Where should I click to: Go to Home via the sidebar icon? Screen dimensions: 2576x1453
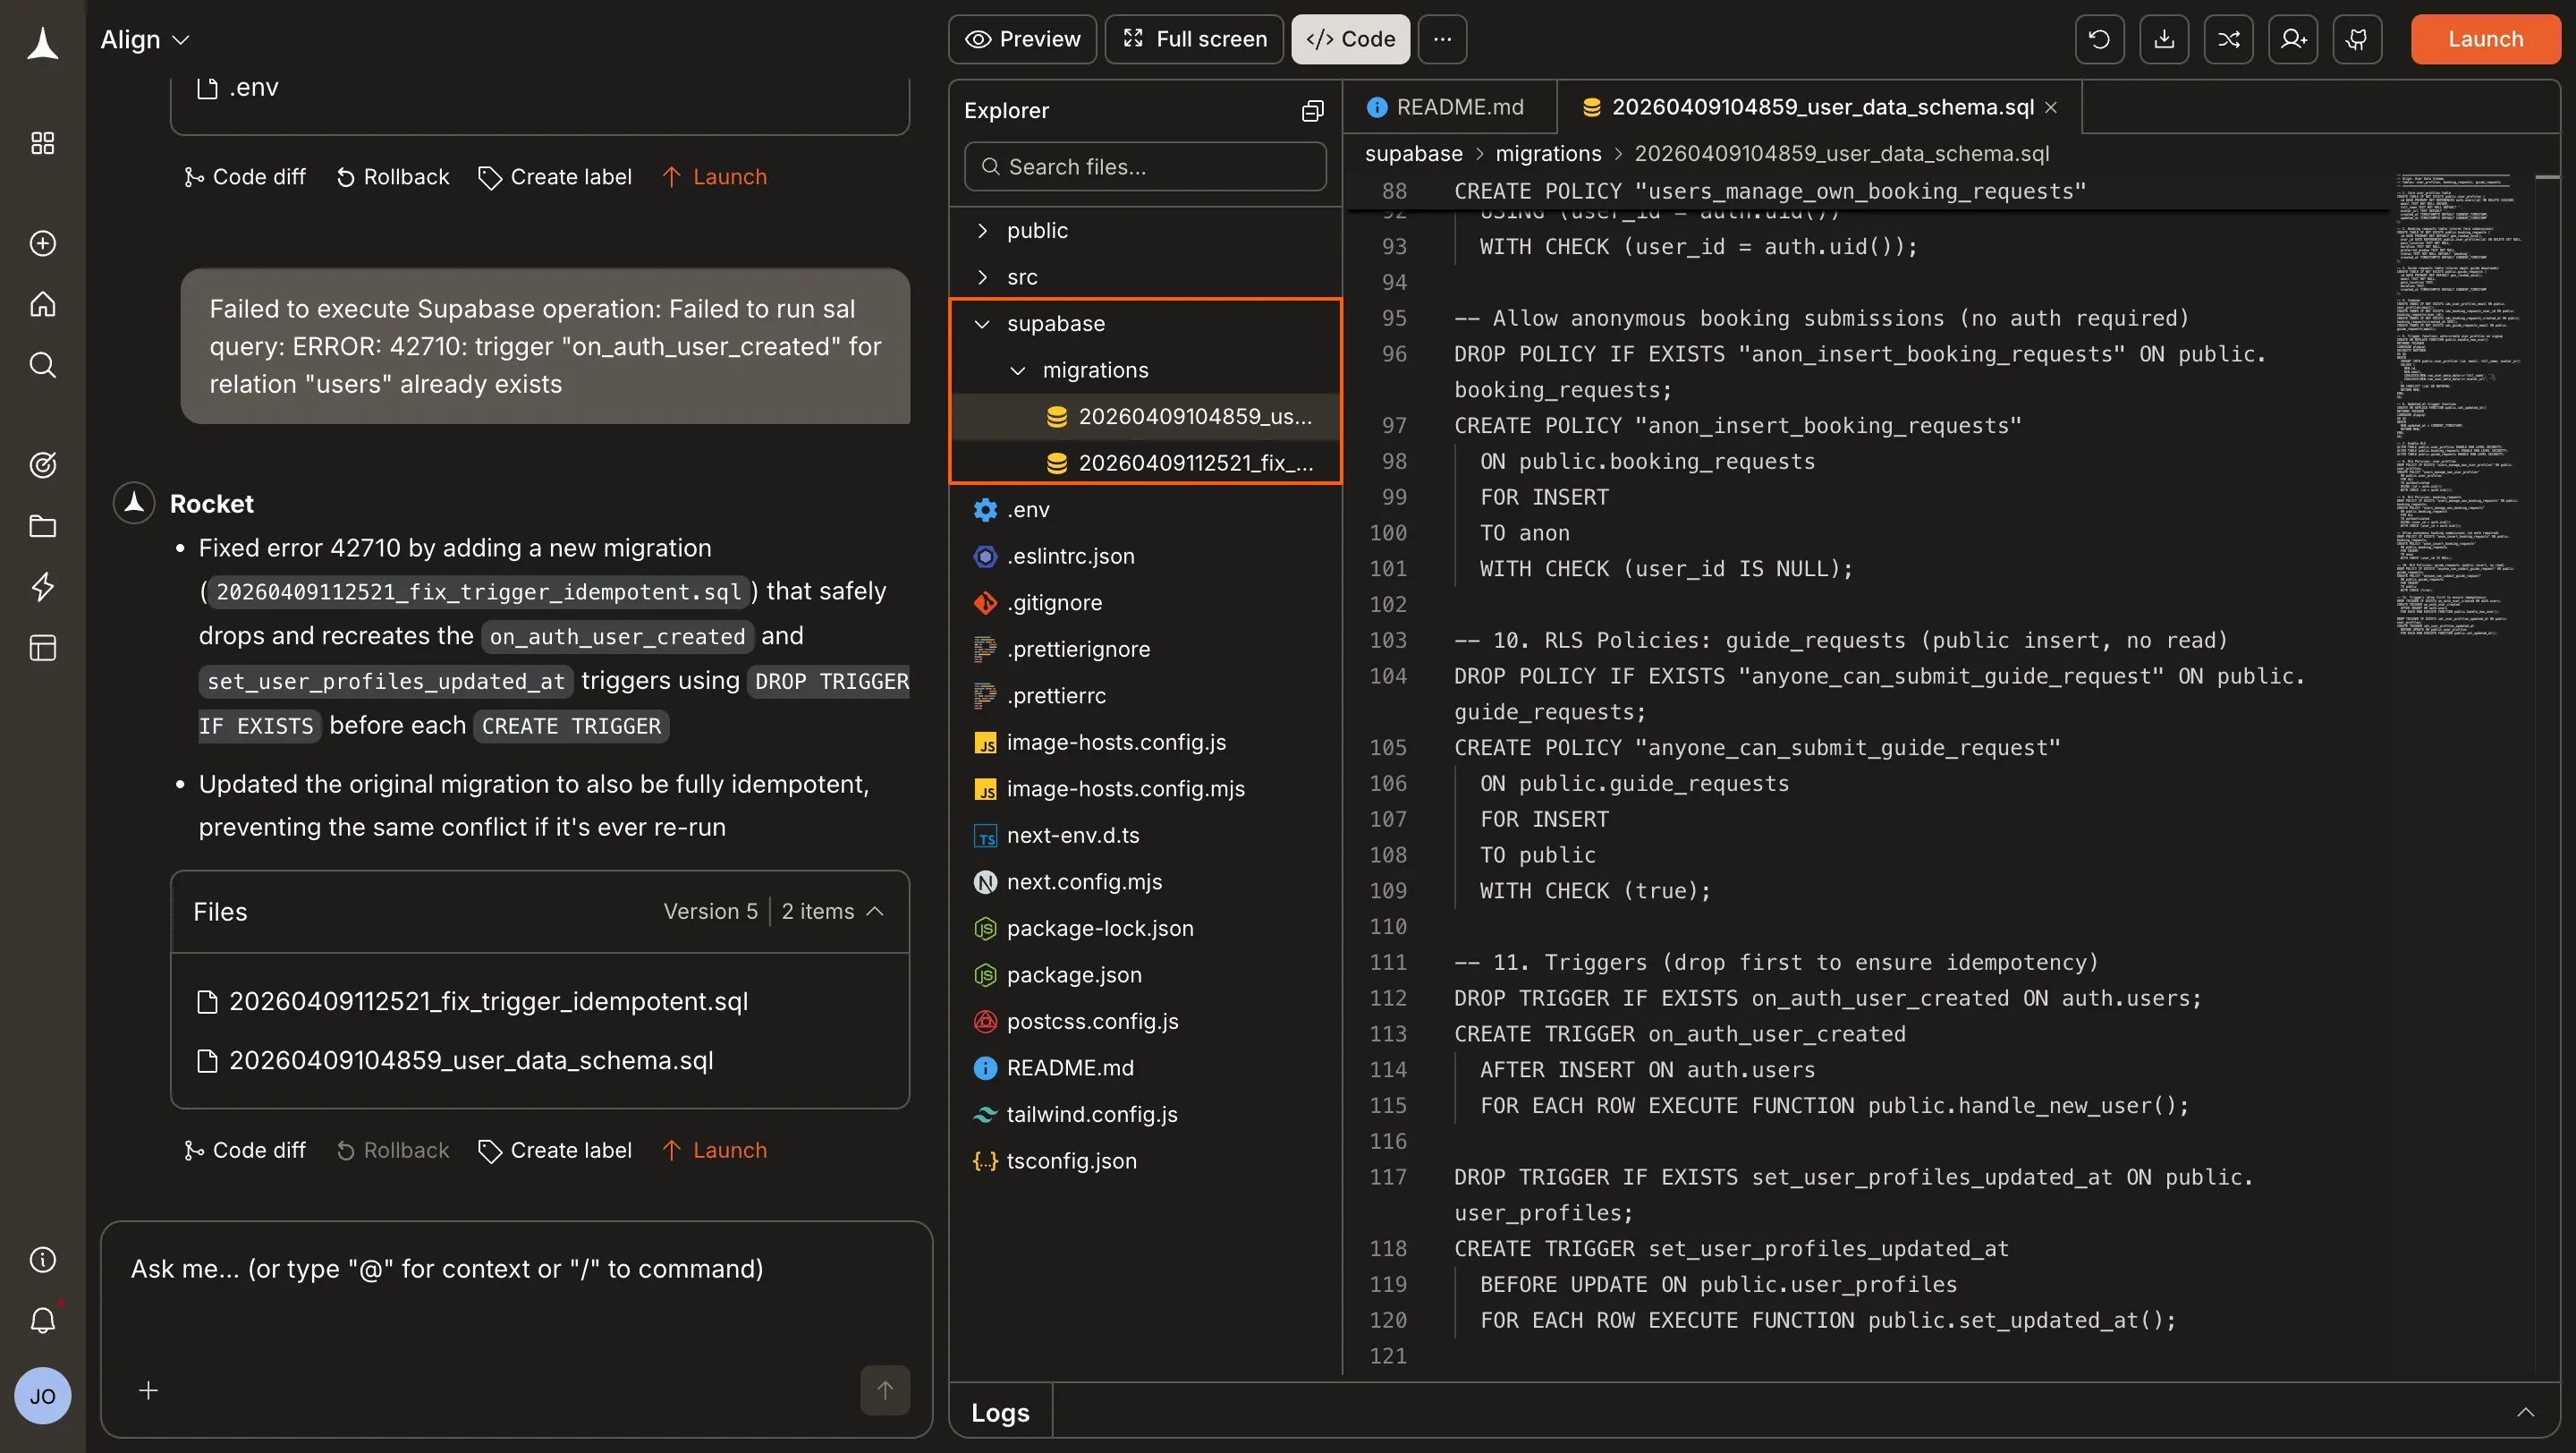[42, 304]
